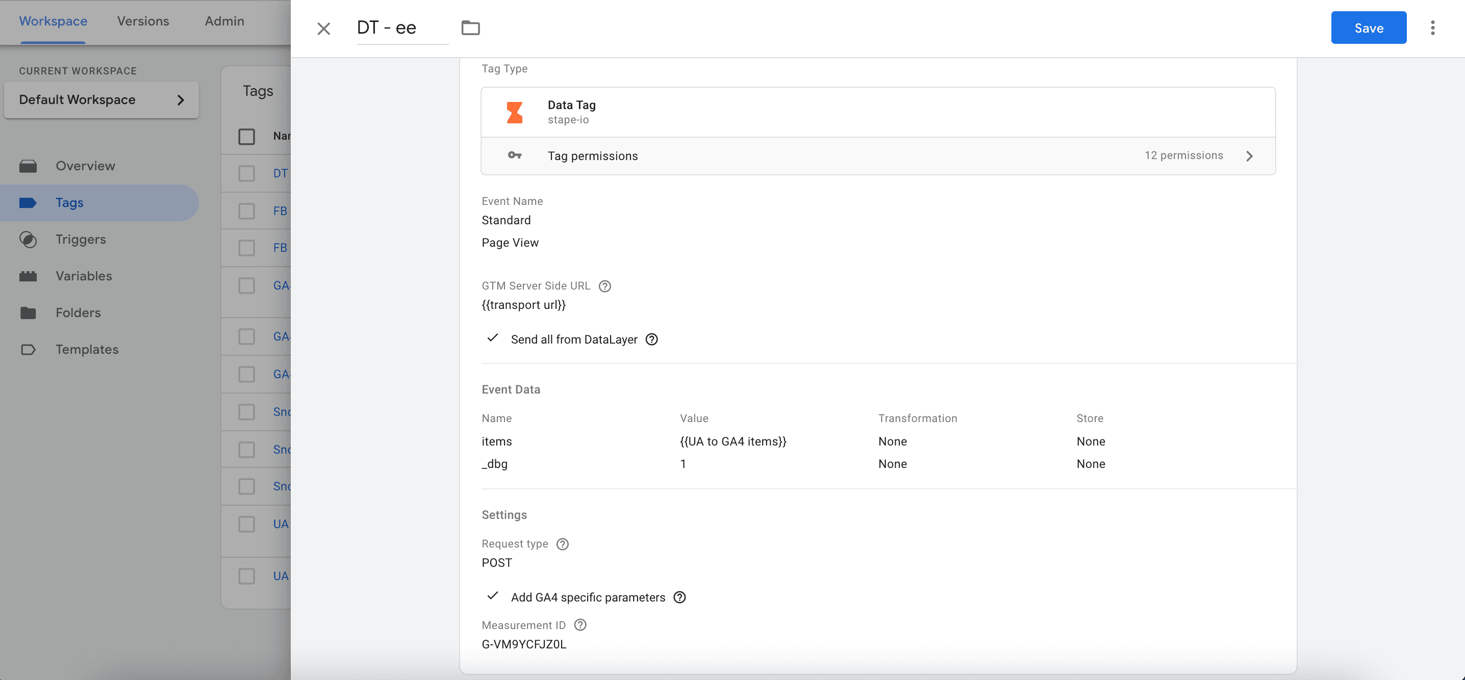This screenshot has height=680, width=1465.
Task: Switch to the Versions tab
Action: coord(143,21)
